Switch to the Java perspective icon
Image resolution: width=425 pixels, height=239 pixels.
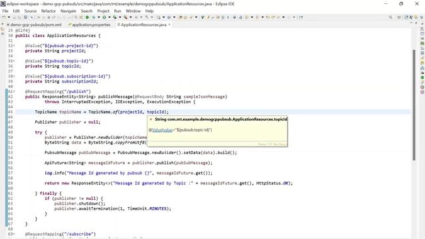[x=406, y=17]
